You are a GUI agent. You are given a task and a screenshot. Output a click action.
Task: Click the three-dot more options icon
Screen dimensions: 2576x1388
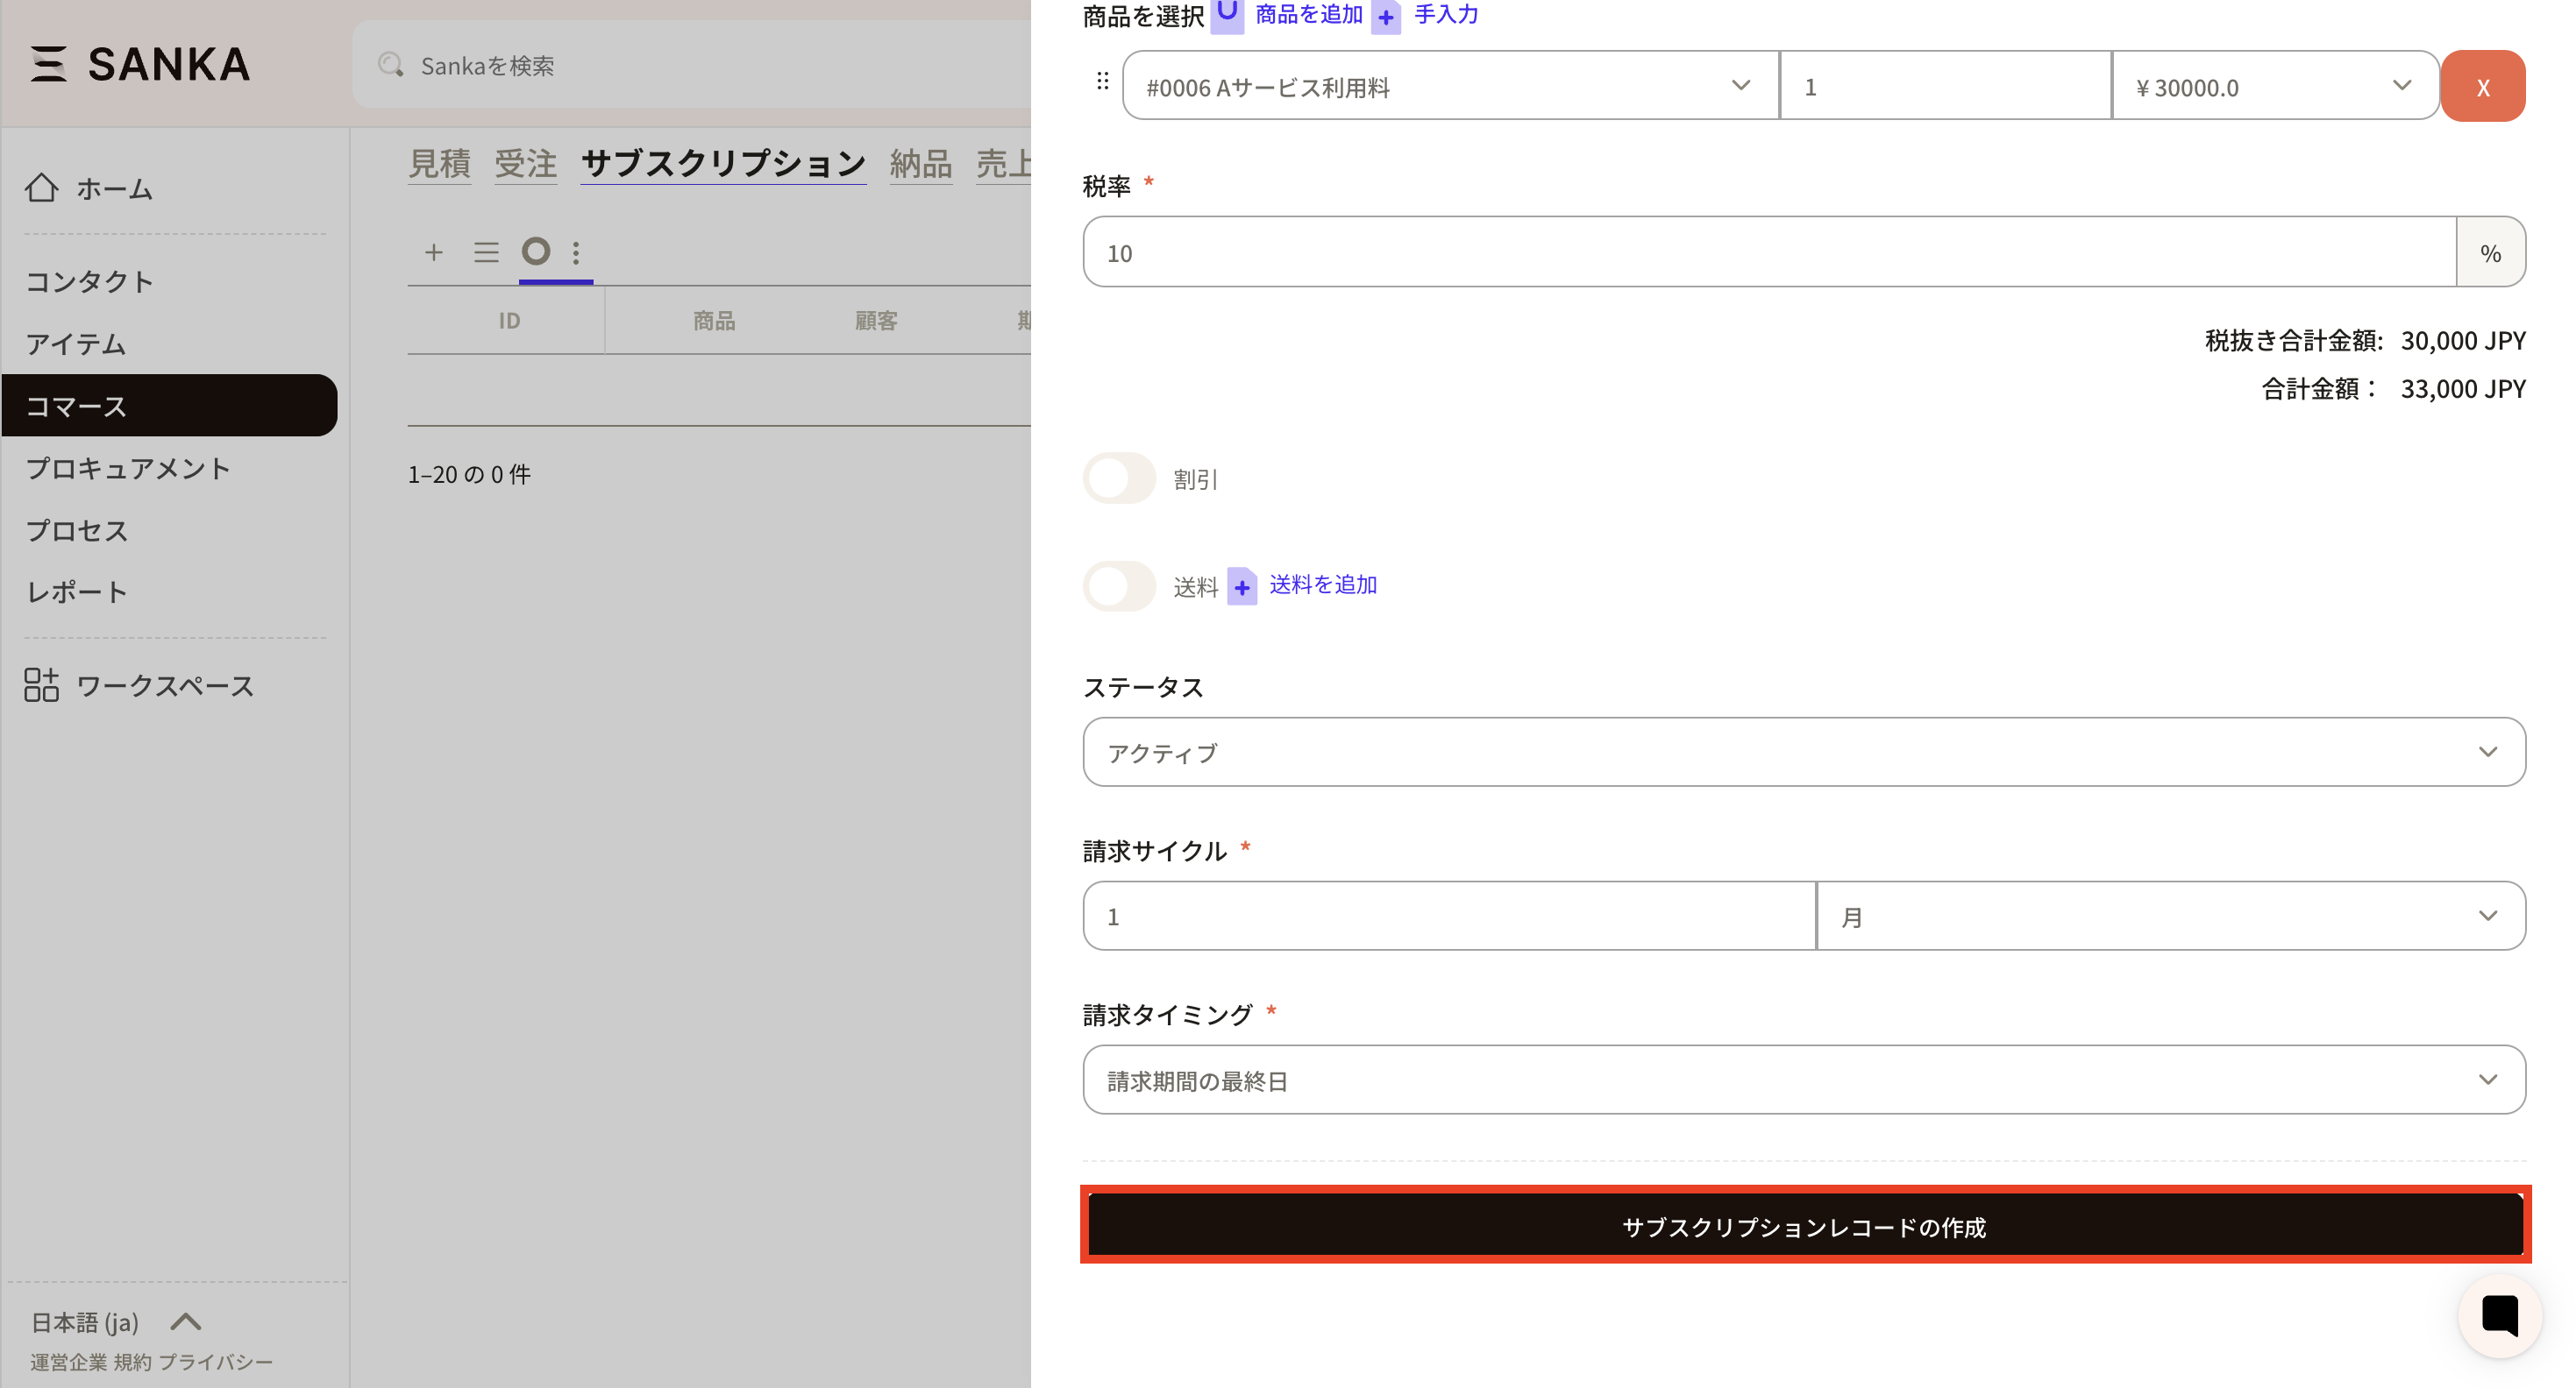(576, 251)
